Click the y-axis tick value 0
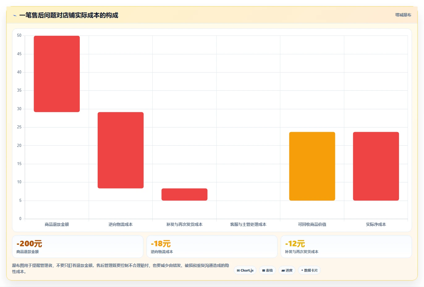Image resolution: width=424 pixels, height=287 pixels. 20,219
